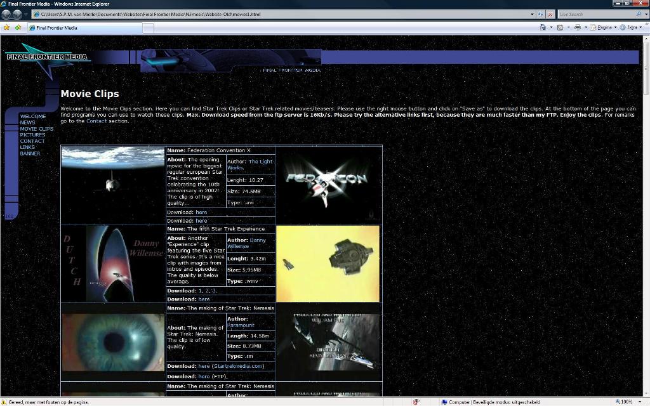The width and height of the screenshot is (650, 406).
Task: Open the search provider options dropdown
Action: click(x=646, y=14)
